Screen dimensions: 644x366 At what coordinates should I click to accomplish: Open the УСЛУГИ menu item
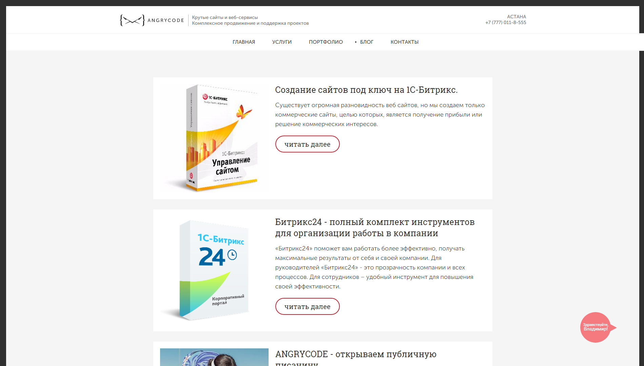(x=282, y=42)
